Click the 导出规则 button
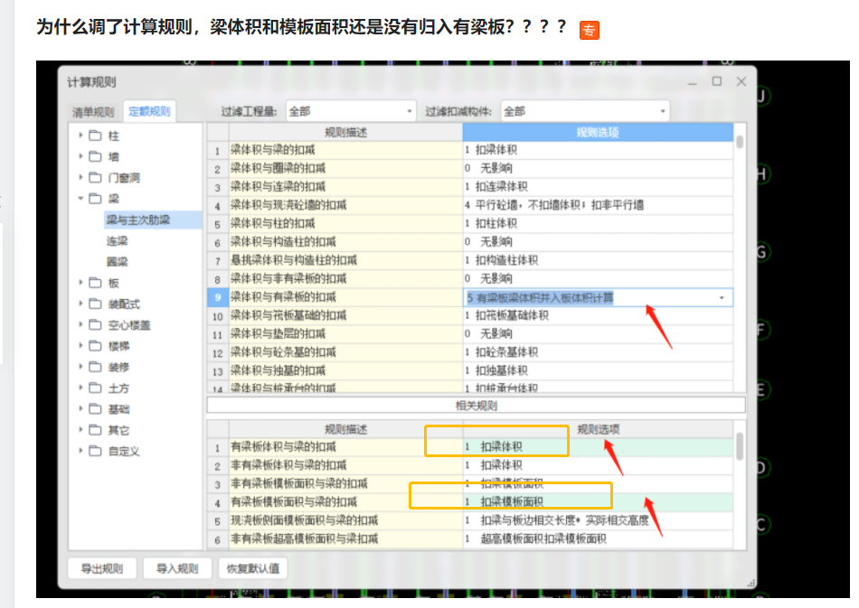 pos(102,568)
